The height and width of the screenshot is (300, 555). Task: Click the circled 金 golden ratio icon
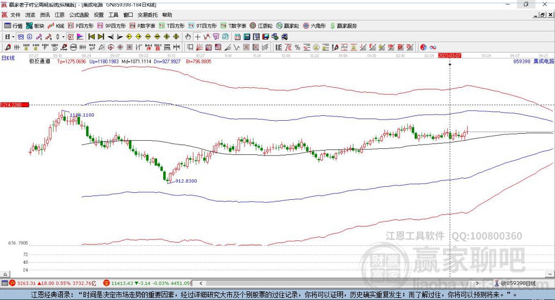click(x=316, y=48)
